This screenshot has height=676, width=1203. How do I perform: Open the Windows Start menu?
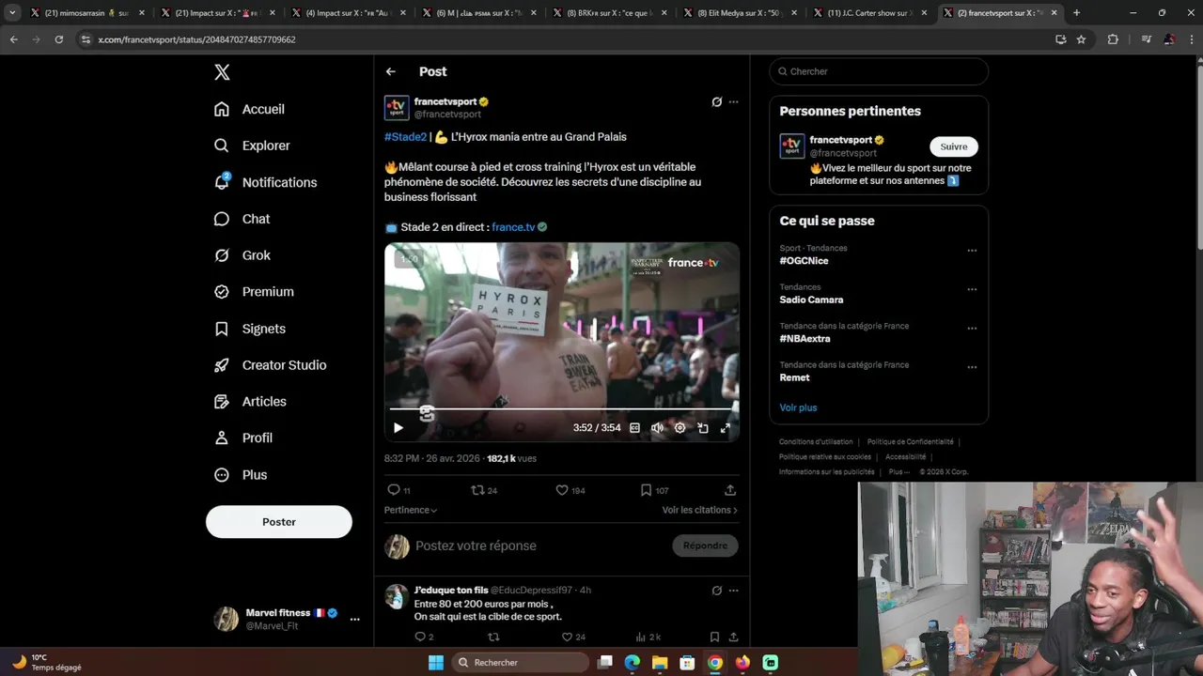point(435,663)
